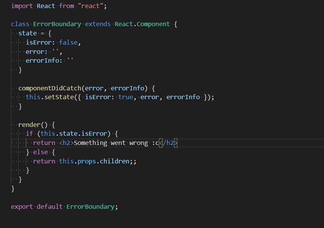
Task: Click "this.state.isError" in the if condition
Action: pyautogui.click(x=74, y=134)
